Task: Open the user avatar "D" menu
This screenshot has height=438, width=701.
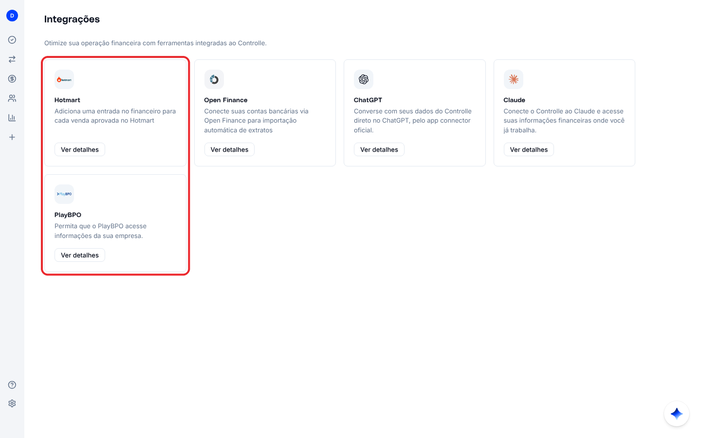Action: (x=12, y=16)
